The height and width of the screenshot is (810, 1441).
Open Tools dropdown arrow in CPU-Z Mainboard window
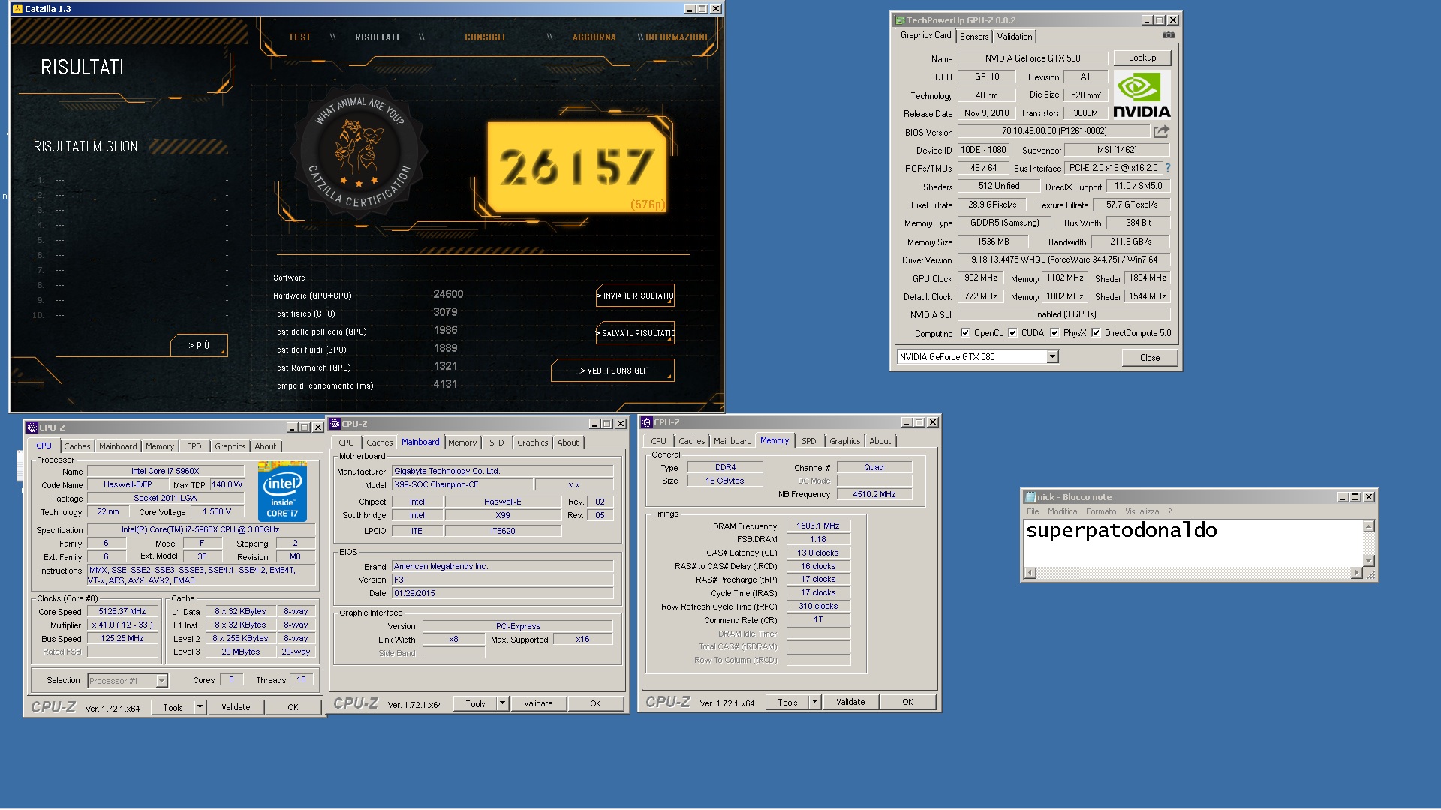[502, 703]
